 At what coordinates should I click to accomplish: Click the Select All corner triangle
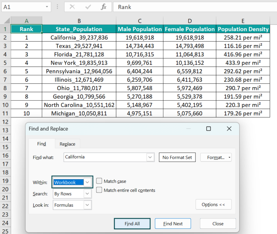[x=5, y=21]
